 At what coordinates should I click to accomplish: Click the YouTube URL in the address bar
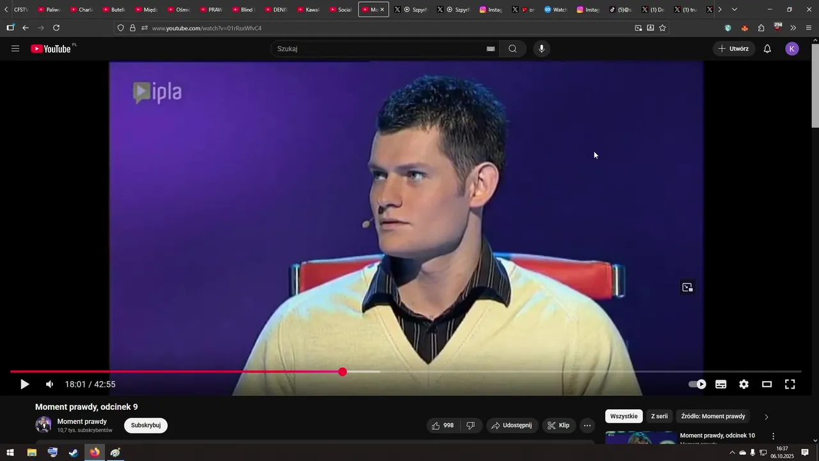(207, 28)
